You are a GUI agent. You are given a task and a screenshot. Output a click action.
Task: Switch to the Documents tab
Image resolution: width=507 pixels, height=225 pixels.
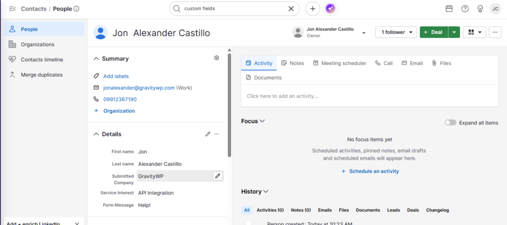[x=263, y=78]
